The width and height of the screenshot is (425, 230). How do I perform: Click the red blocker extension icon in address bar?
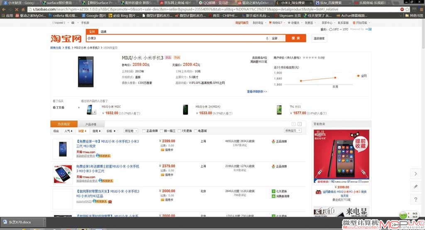click(402, 10)
